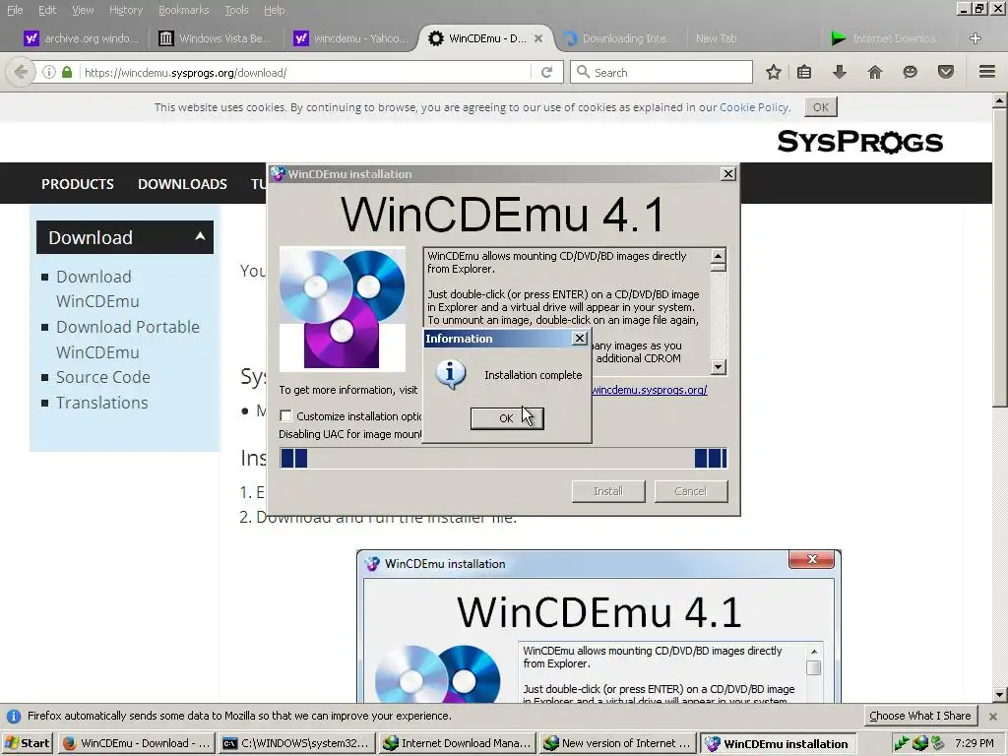Screen dimensions: 1008x756
Task: Open the Downloads arrow icon
Action: 840,72
